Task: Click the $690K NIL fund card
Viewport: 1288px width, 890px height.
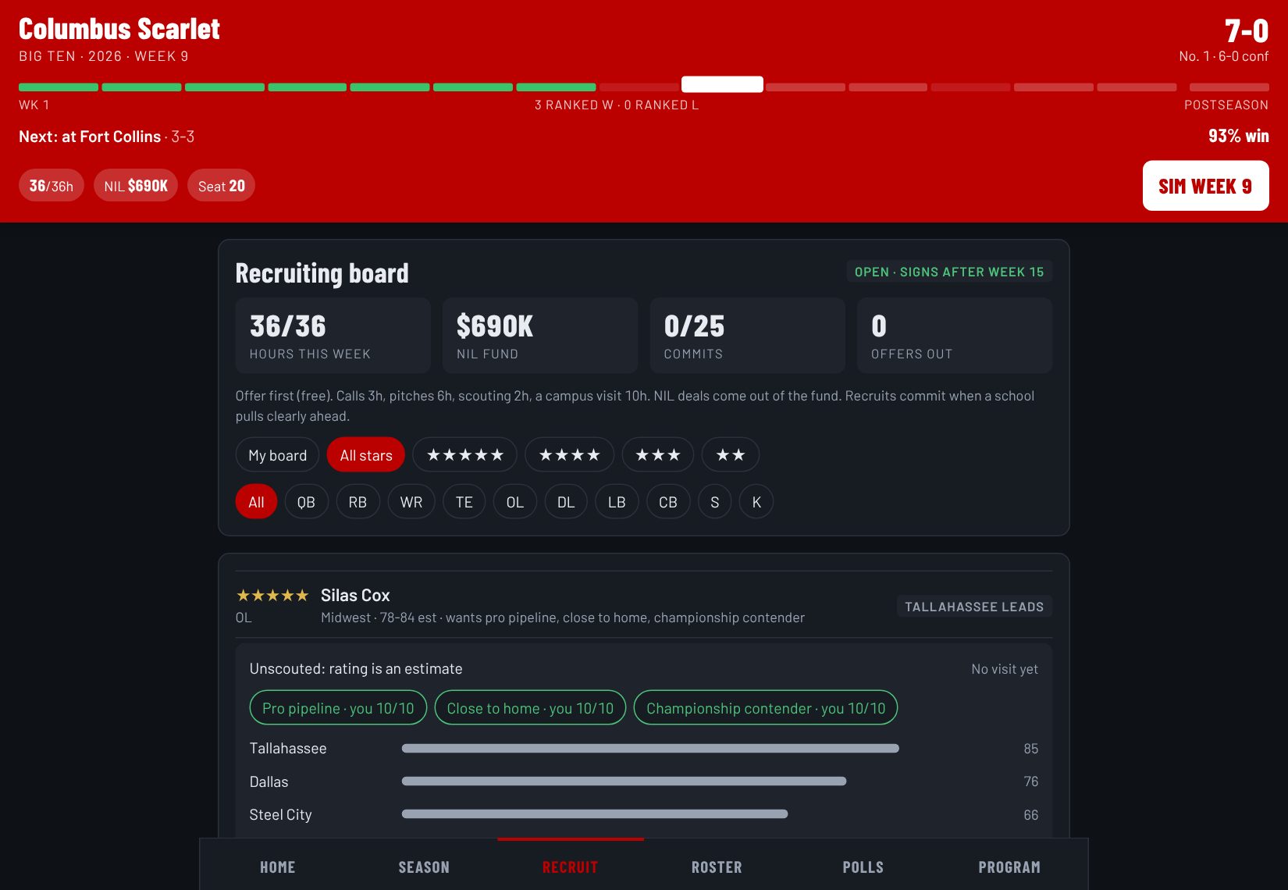Action: pyautogui.click(x=540, y=336)
